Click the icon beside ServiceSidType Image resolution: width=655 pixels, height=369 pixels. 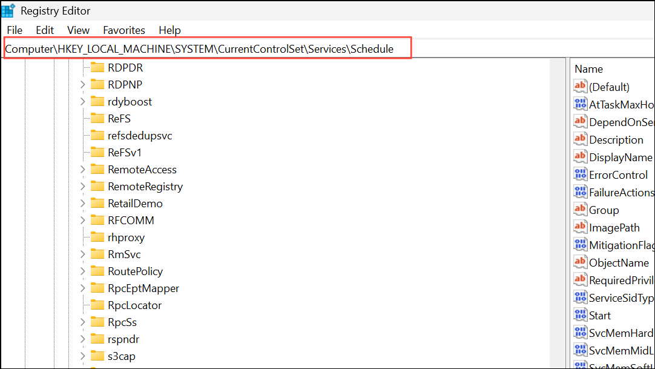click(580, 298)
